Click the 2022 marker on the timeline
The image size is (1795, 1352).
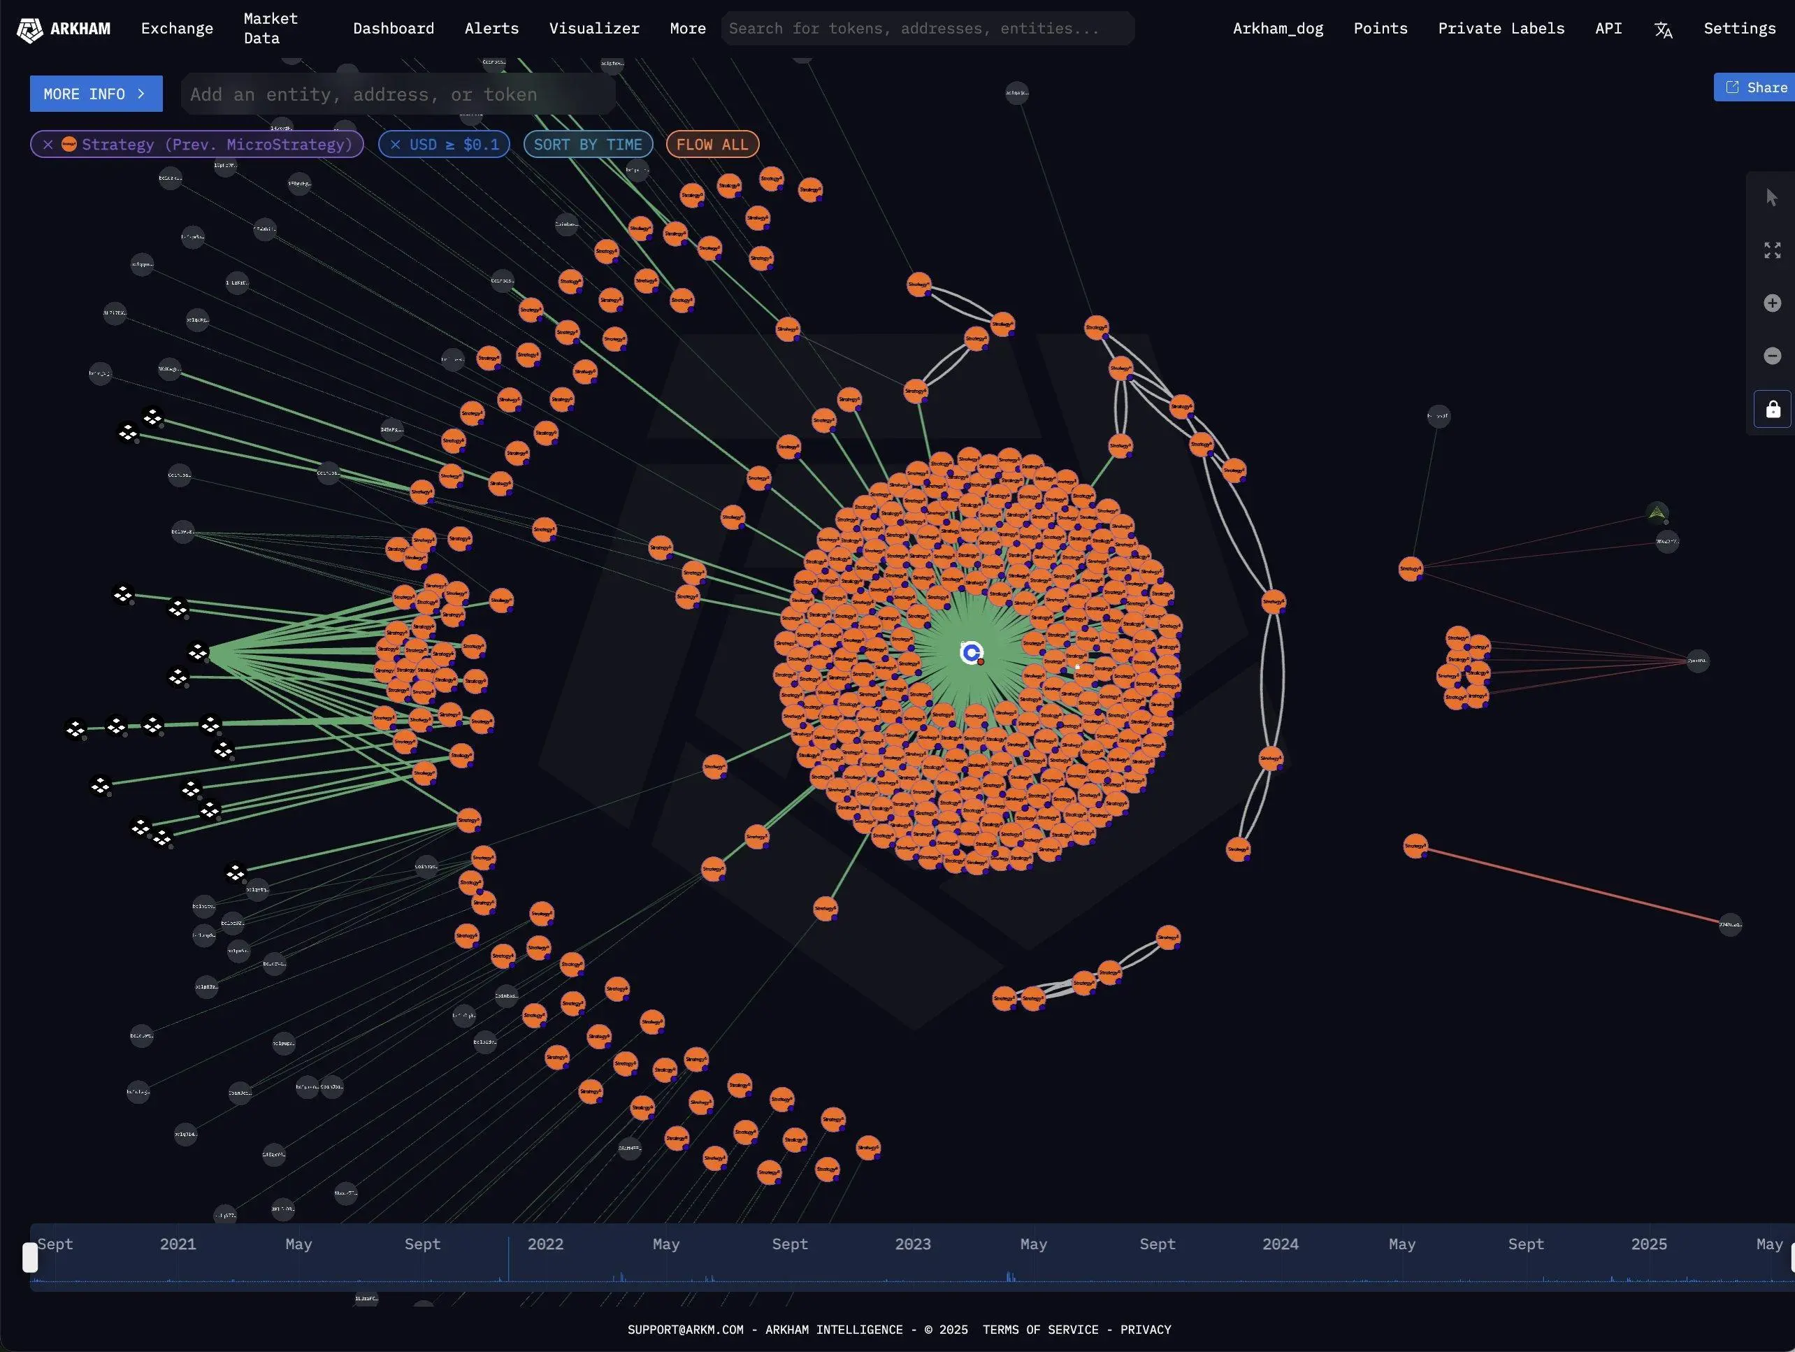tap(545, 1244)
